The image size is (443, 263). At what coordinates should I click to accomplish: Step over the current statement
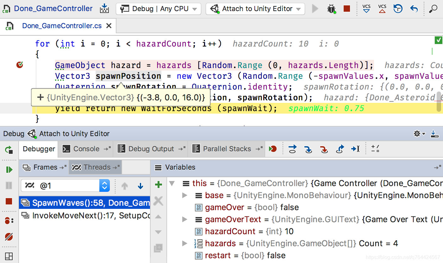coord(292,149)
